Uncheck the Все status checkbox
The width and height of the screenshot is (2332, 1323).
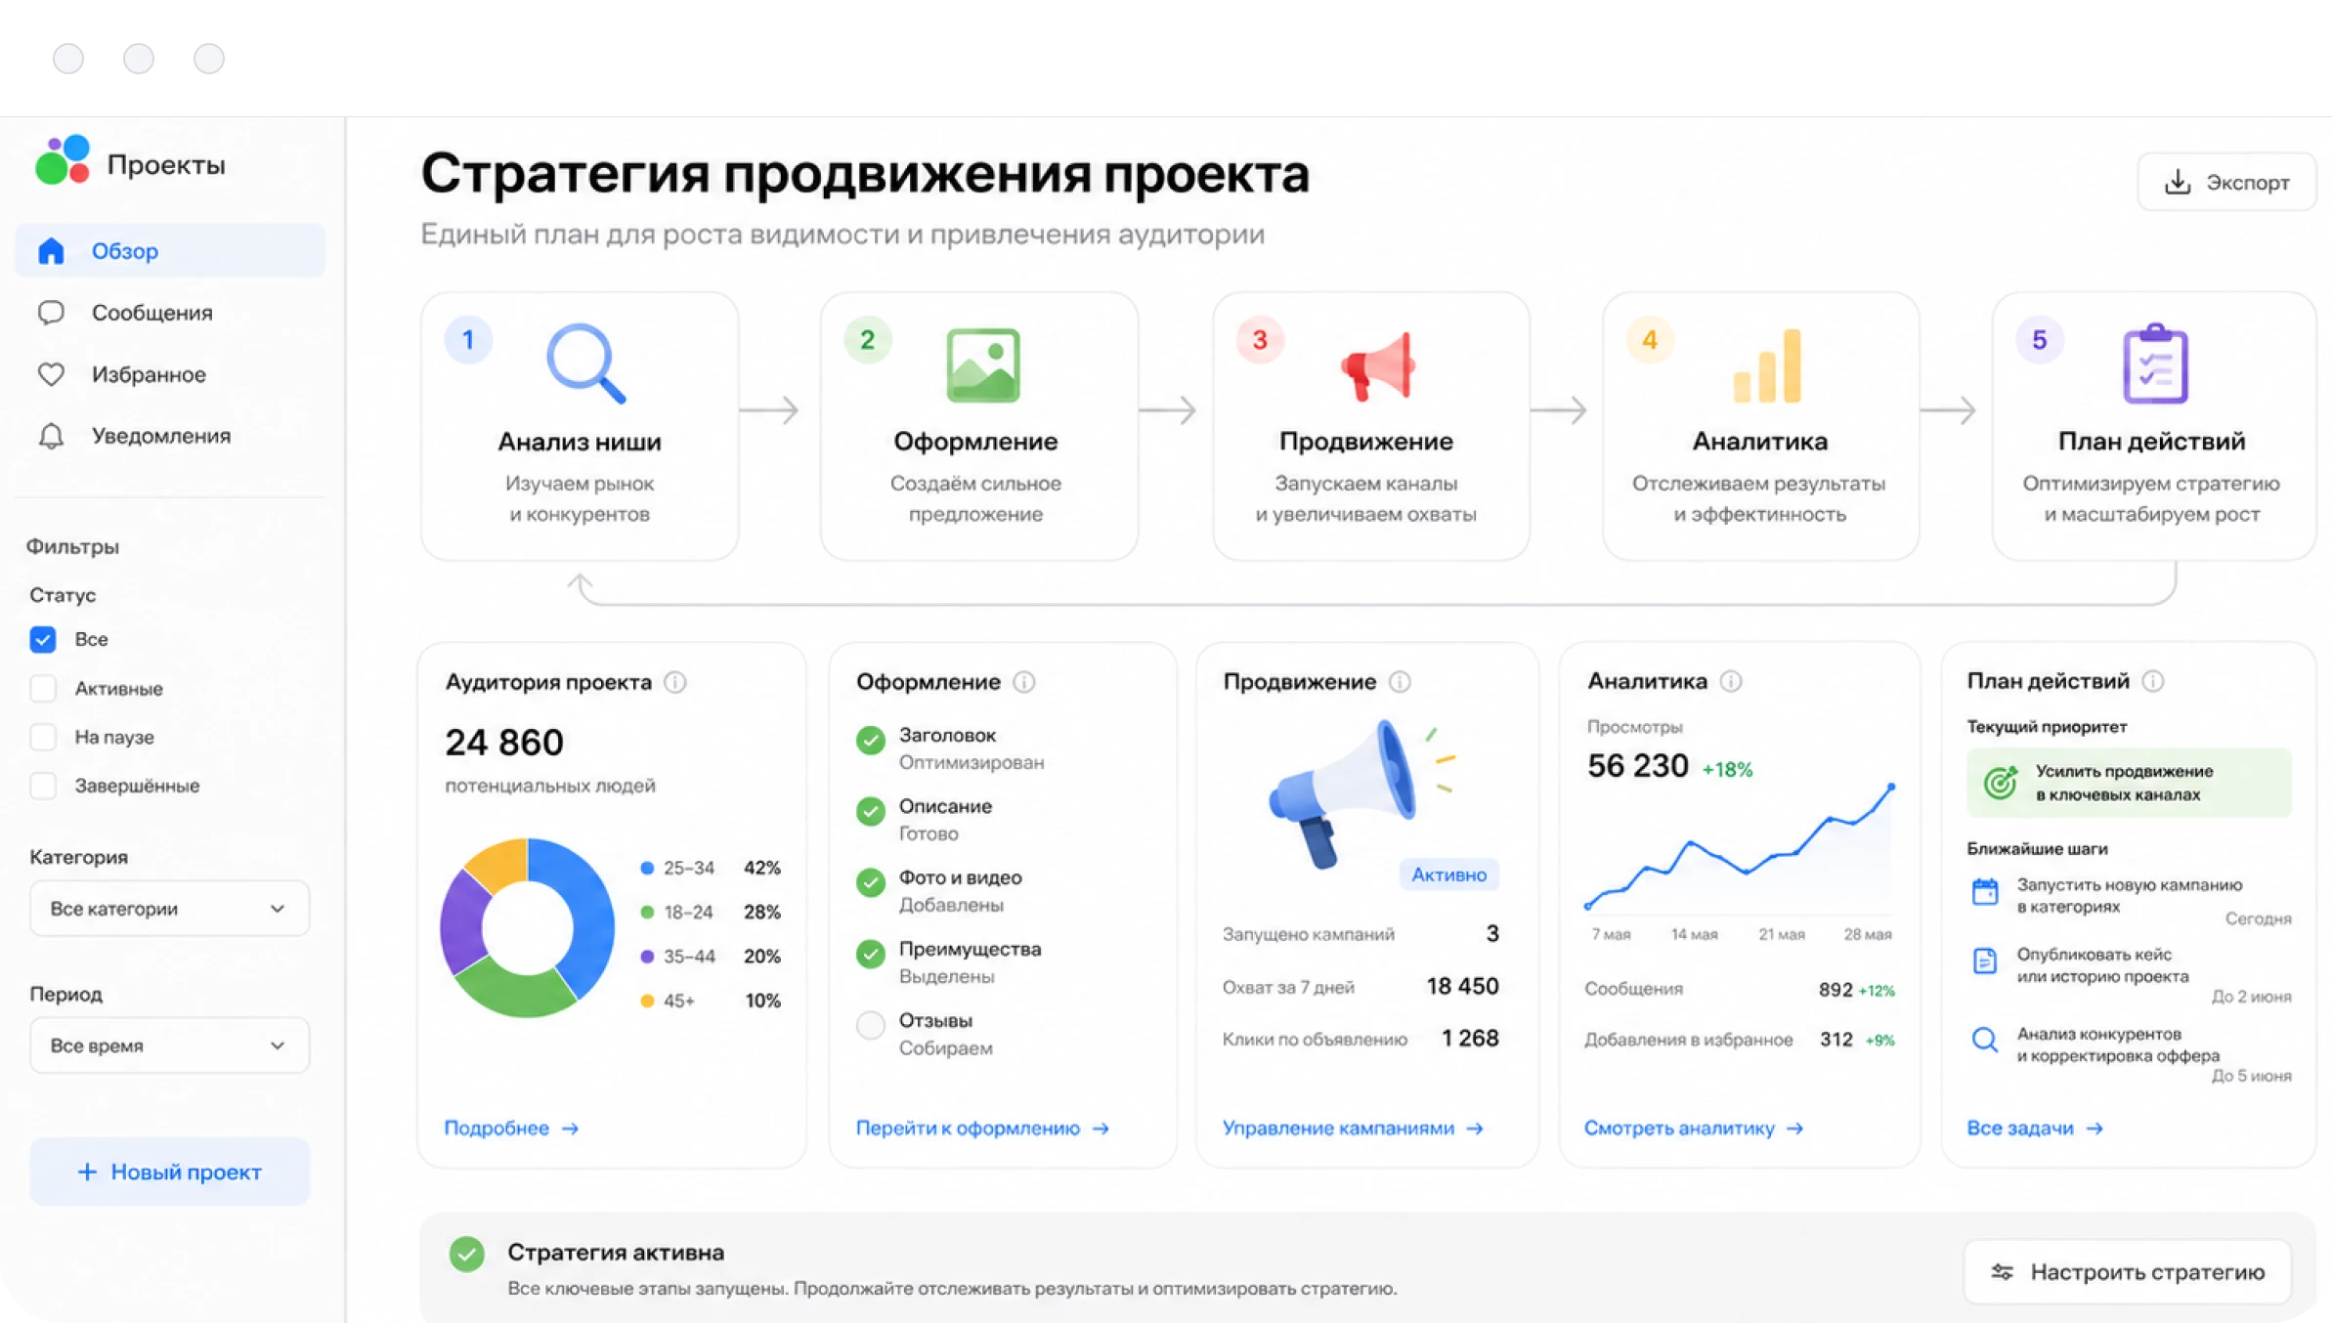pos(43,639)
